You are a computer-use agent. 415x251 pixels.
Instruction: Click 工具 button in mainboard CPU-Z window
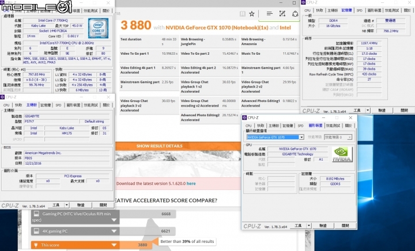click(56, 205)
